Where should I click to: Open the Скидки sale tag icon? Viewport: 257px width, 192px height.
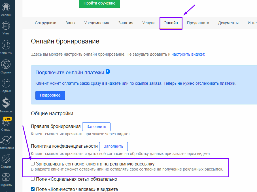pyautogui.click(x=6, y=159)
